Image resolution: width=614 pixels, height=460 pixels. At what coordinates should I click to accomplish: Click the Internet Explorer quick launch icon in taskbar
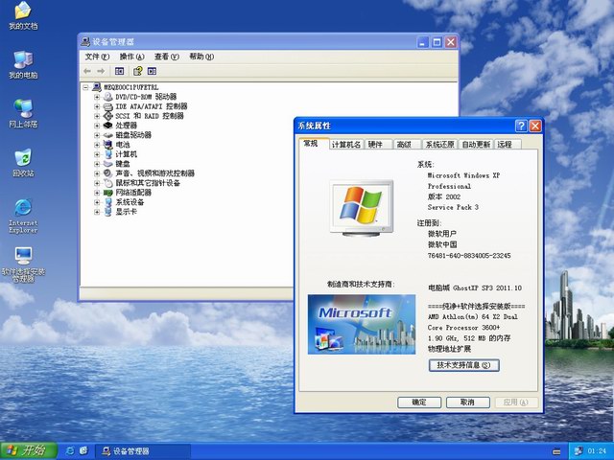(70, 451)
